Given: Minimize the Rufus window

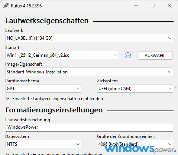Looking at the screenshot, I should point(136,6).
